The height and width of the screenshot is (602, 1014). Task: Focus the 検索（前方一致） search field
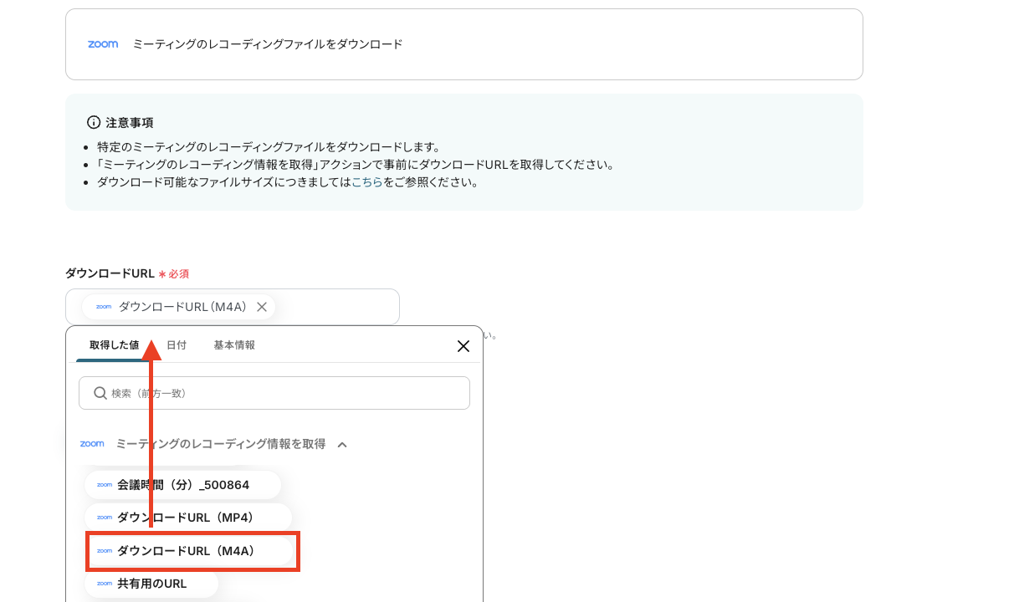click(284, 393)
